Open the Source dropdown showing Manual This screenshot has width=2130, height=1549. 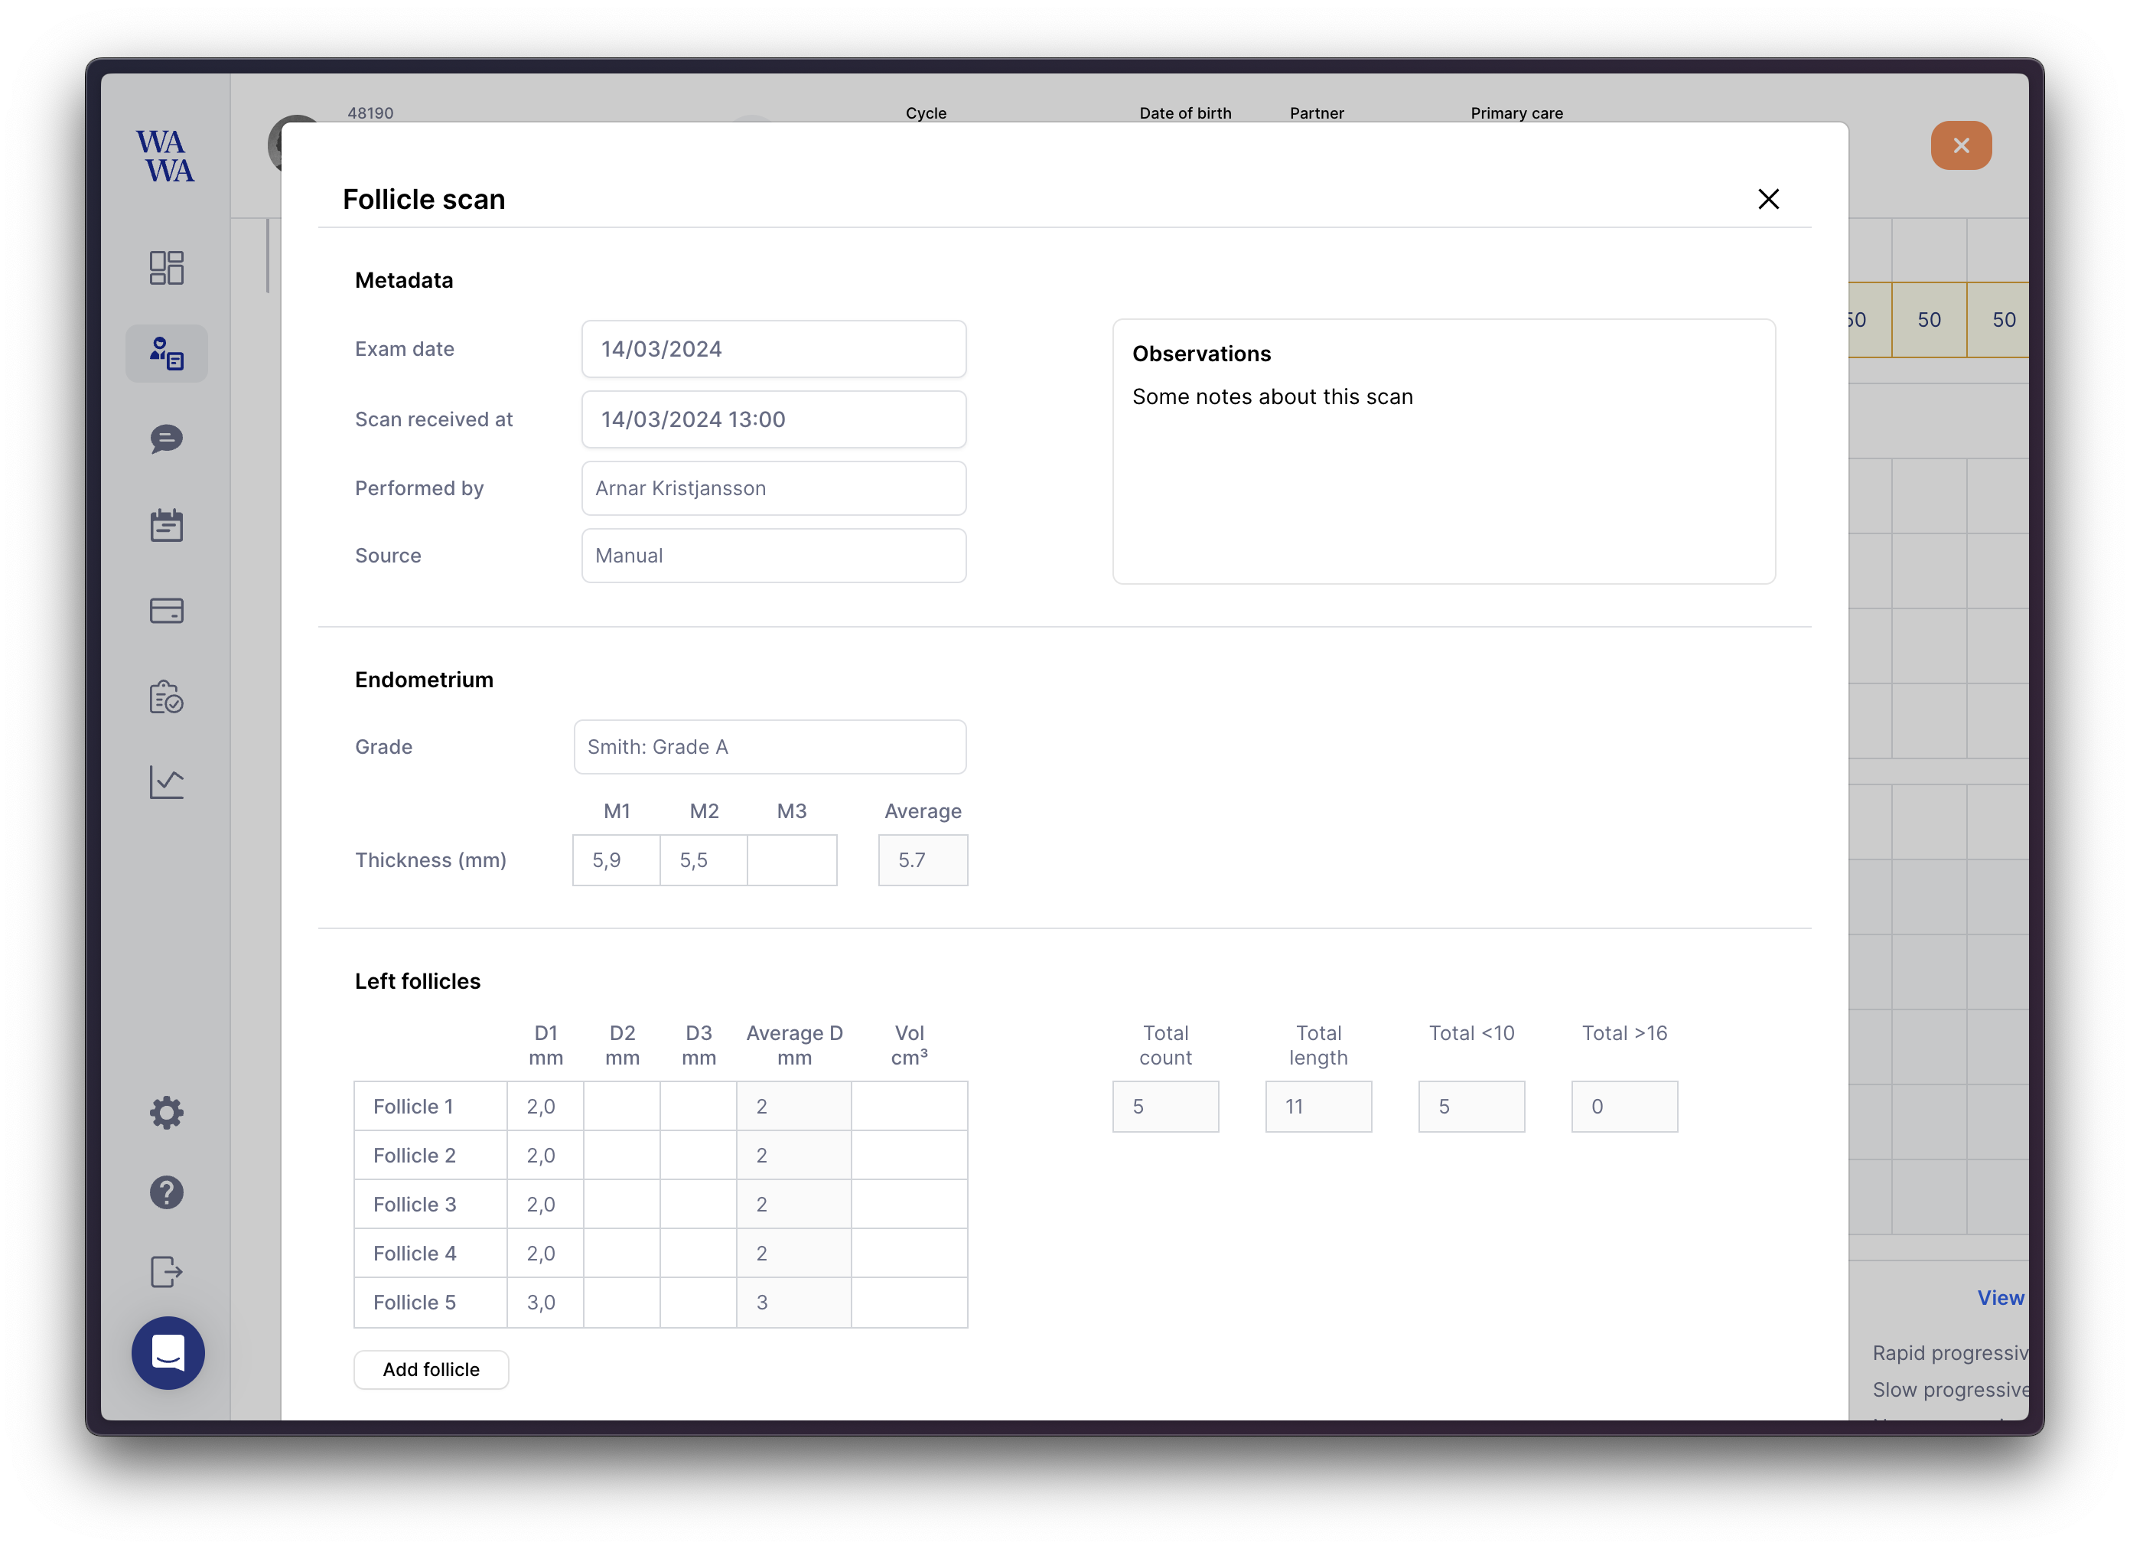[773, 556]
